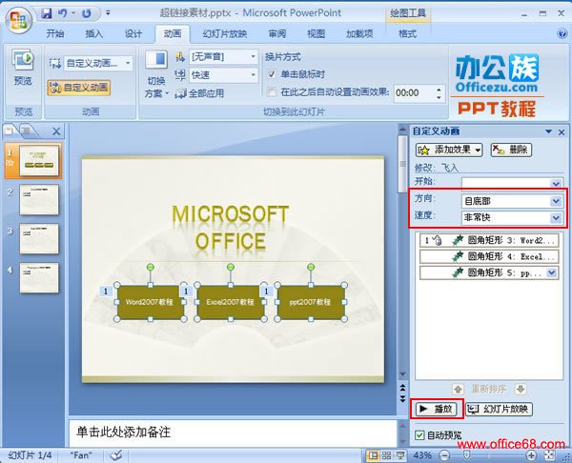This screenshot has width=572, height=463.
Task: Click the Preview (预览) animation icon
Action: tap(23, 69)
